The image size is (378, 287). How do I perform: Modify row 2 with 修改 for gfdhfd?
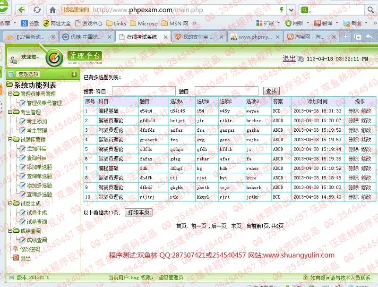coord(366,120)
